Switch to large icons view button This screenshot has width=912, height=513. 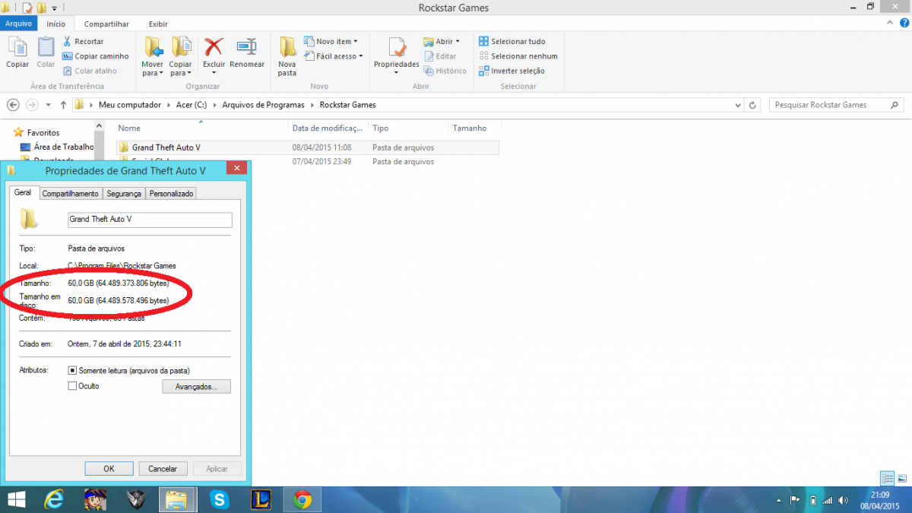point(901,478)
